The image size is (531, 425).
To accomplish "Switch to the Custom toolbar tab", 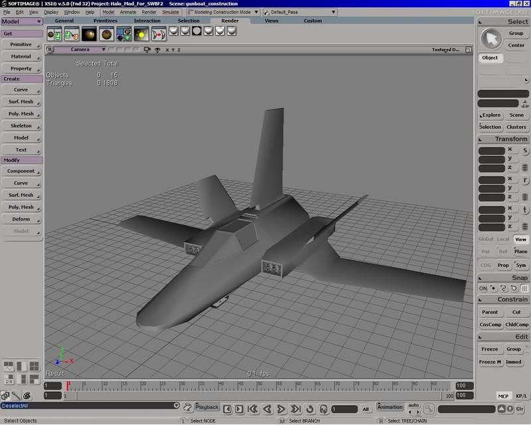I will [x=313, y=21].
